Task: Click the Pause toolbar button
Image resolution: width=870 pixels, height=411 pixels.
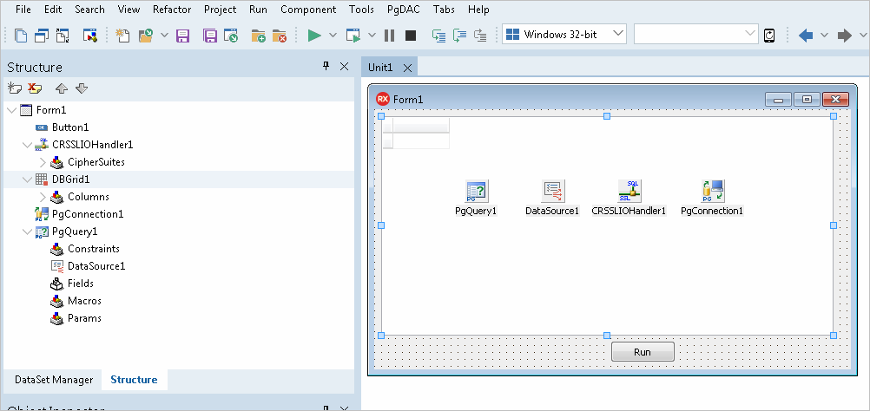Action: point(390,36)
